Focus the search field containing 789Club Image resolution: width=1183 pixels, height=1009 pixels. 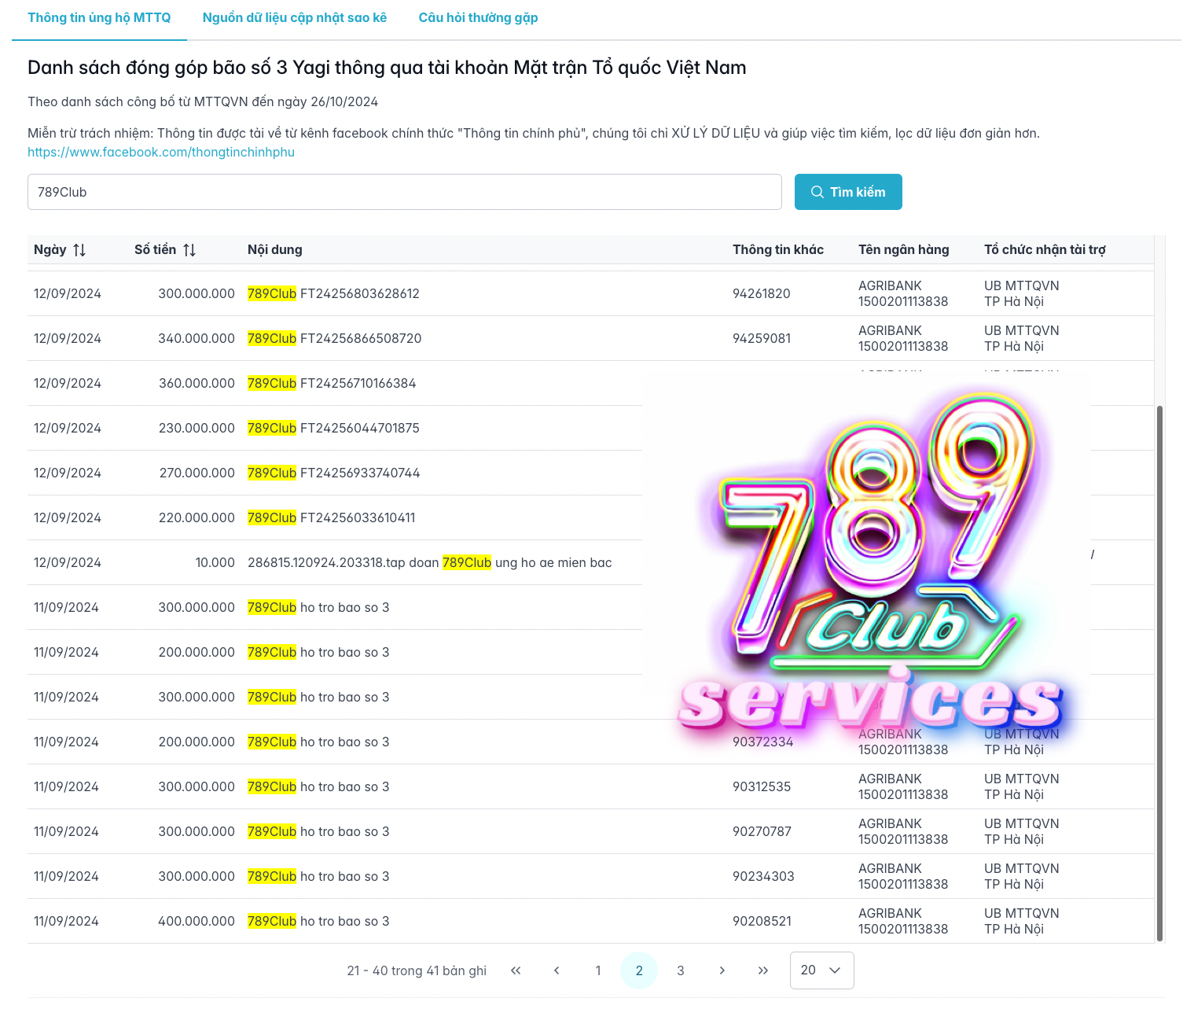pyautogui.click(x=405, y=192)
